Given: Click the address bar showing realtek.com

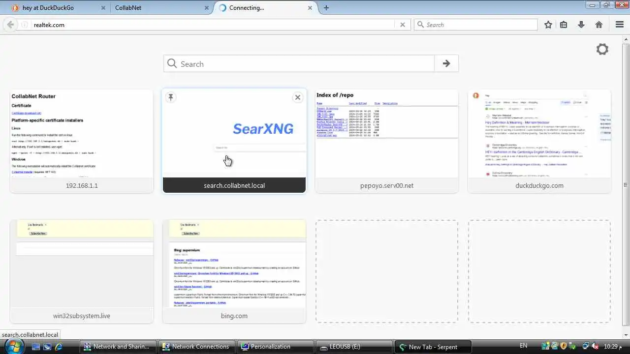Looking at the screenshot, I should [212, 25].
